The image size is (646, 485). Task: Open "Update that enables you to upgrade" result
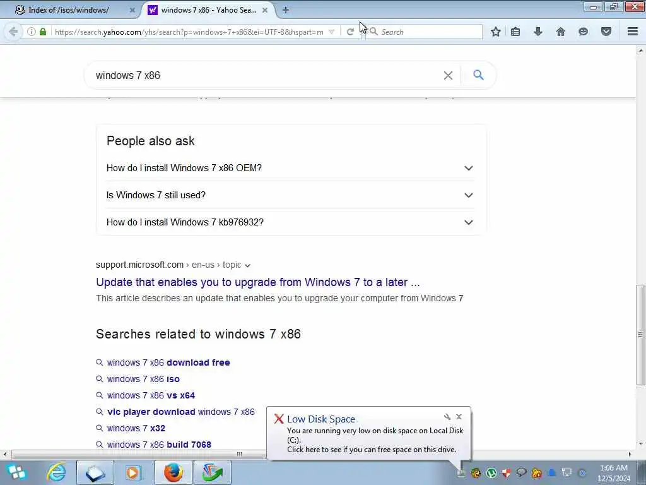tap(258, 282)
